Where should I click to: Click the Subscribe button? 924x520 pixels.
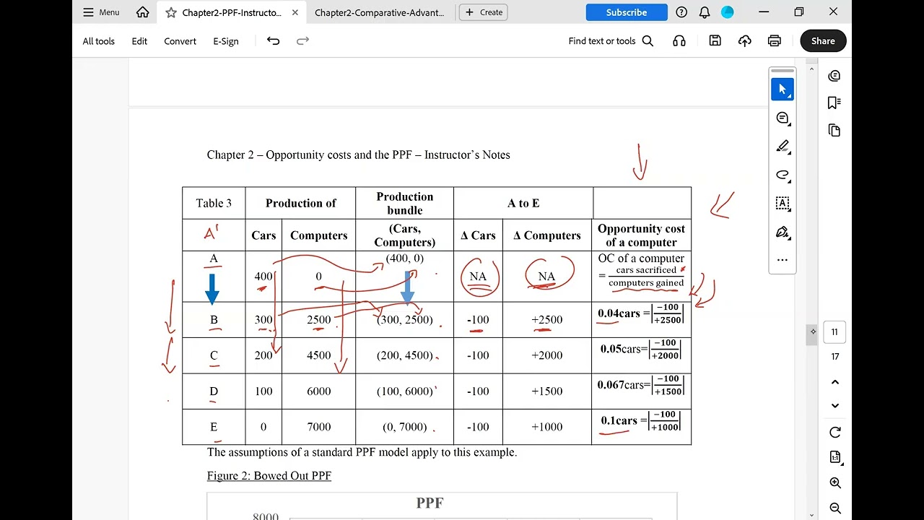627,12
